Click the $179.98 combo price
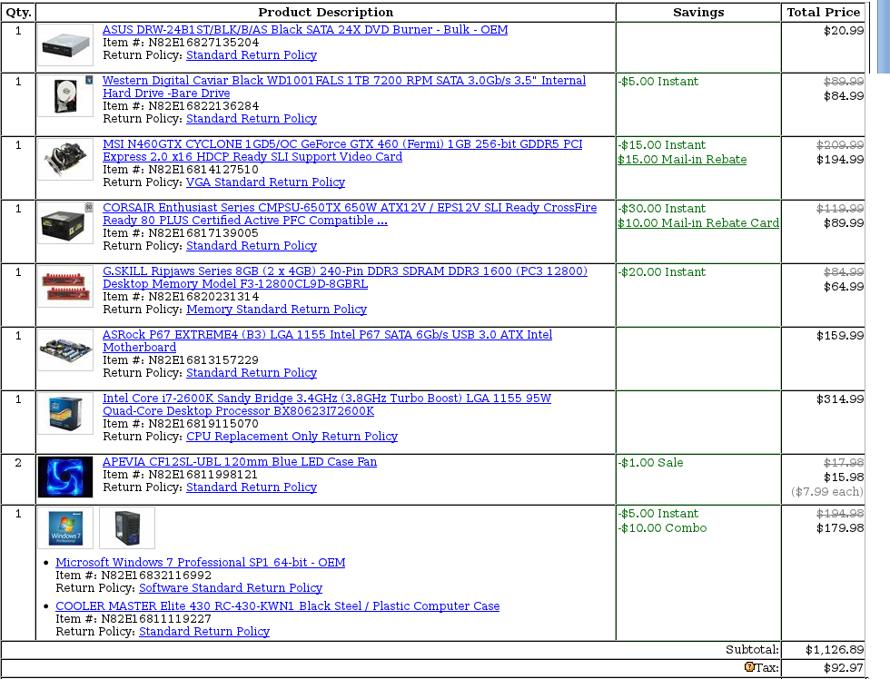This screenshot has width=890, height=679. point(840,528)
